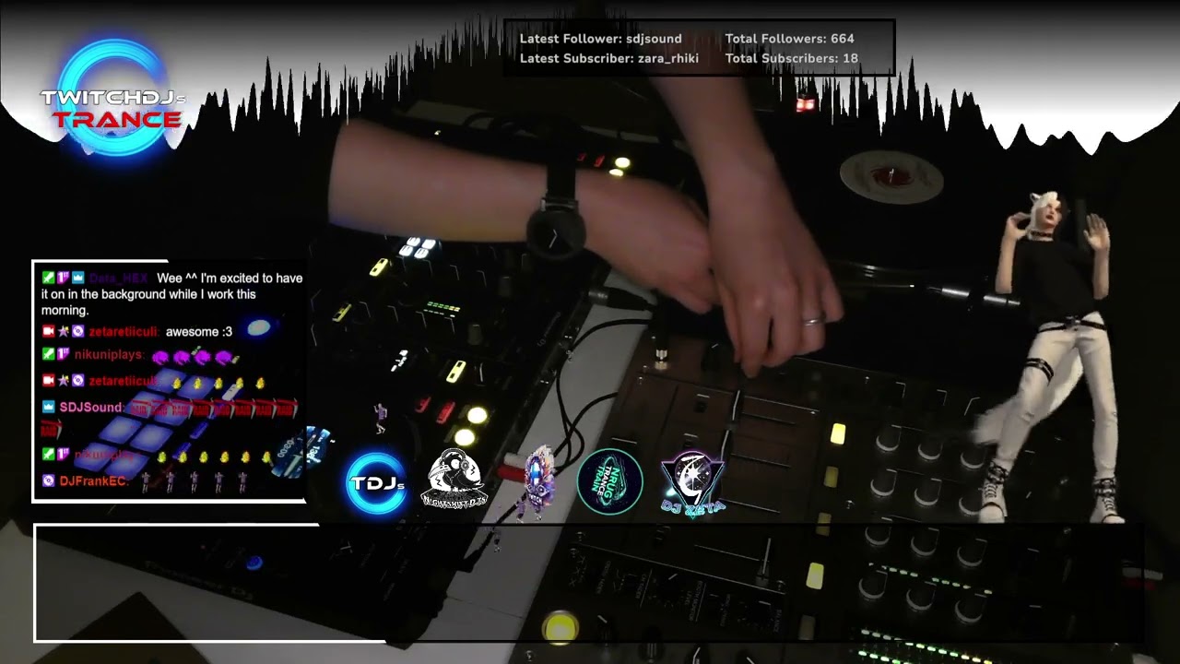
Task: Click the "Total Followers: 664" text
Action: coord(790,39)
